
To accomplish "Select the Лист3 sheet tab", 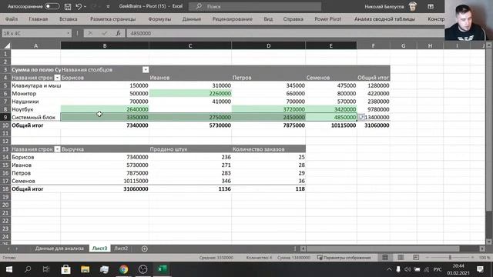I will click(x=99, y=249).
